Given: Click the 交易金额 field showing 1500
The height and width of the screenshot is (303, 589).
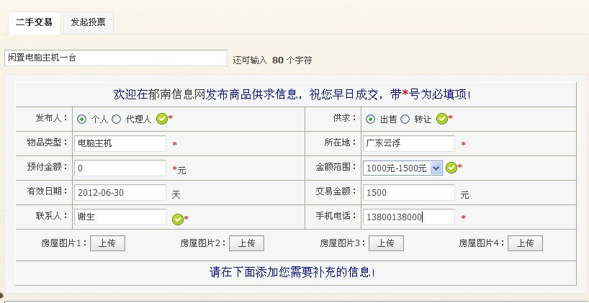Looking at the screenshot, I should [409, 193].
